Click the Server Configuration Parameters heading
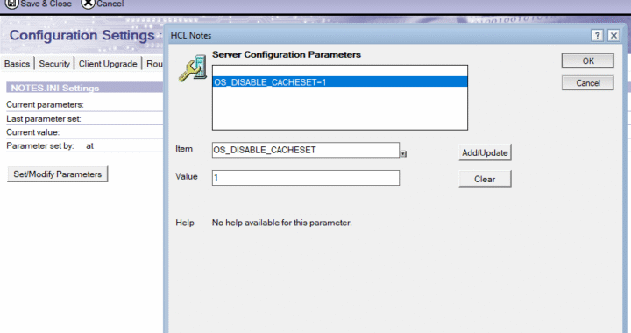 point(287,54)
